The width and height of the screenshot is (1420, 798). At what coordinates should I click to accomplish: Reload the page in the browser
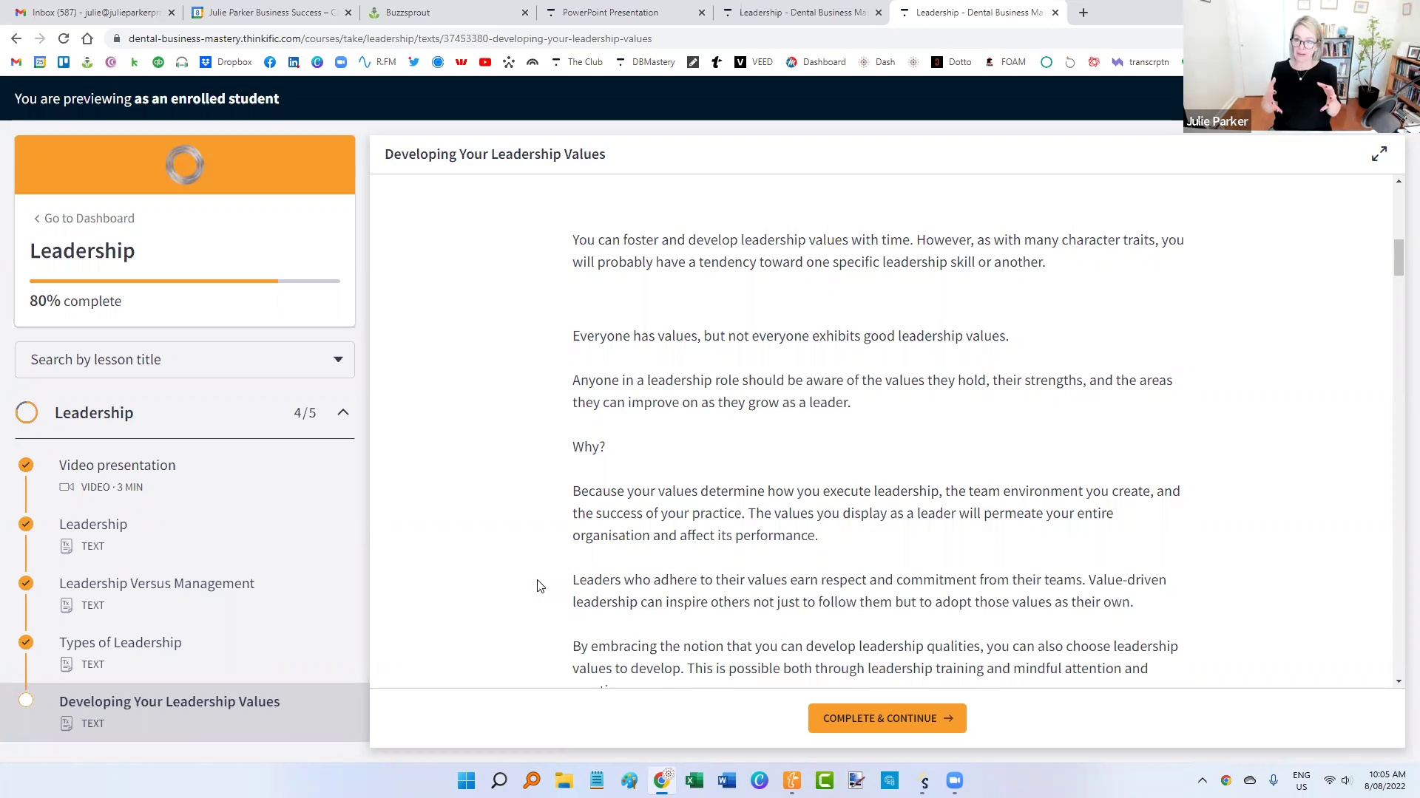point(64,38)
